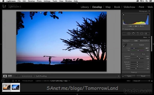This screenshot has width=154, height=95.
Task: Switch to Loupe view in toolbar
Action: pos(5,76)
